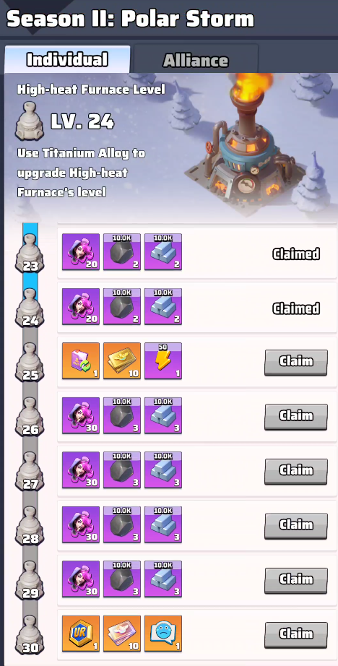338x666 pixels.
Task: Open the purple book item in level 25 rewards
Action: coord(81,361)
